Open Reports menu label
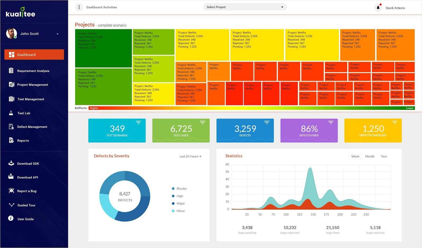This screenshot has height=248, width=422. tap(23, 141)
